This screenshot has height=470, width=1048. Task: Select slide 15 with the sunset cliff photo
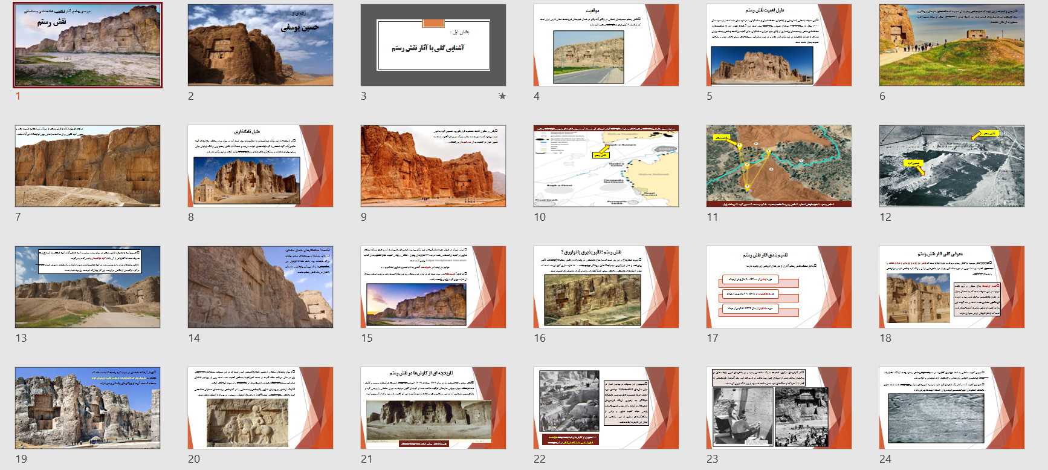point(433,287)
